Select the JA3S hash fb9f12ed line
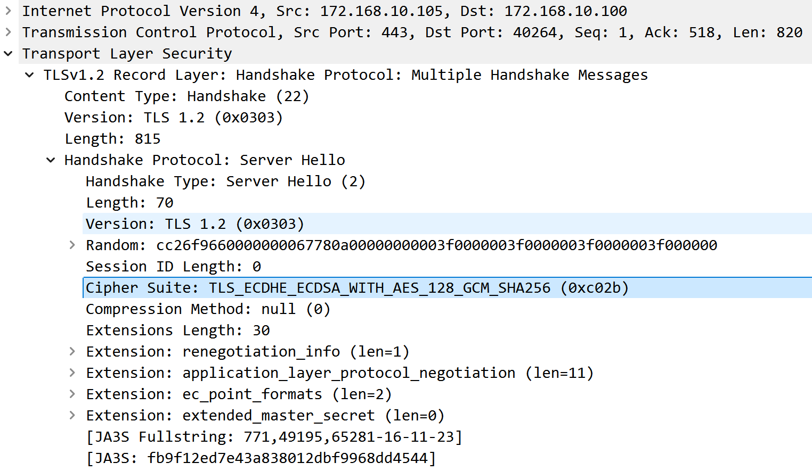 [261, 458]
